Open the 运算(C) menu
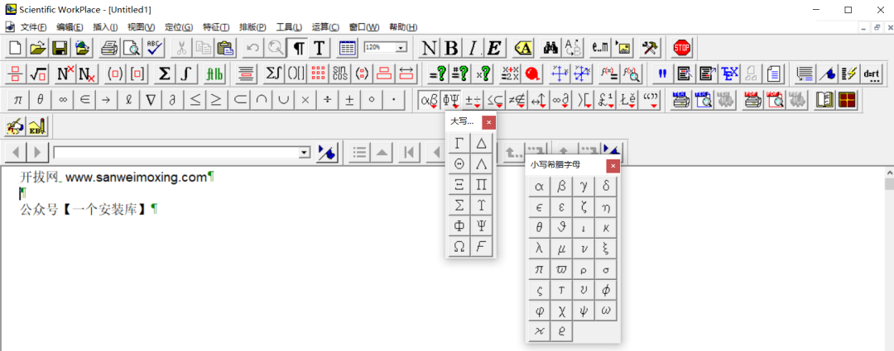The height and width of the screenshot is (351, 894). [325, 27]
